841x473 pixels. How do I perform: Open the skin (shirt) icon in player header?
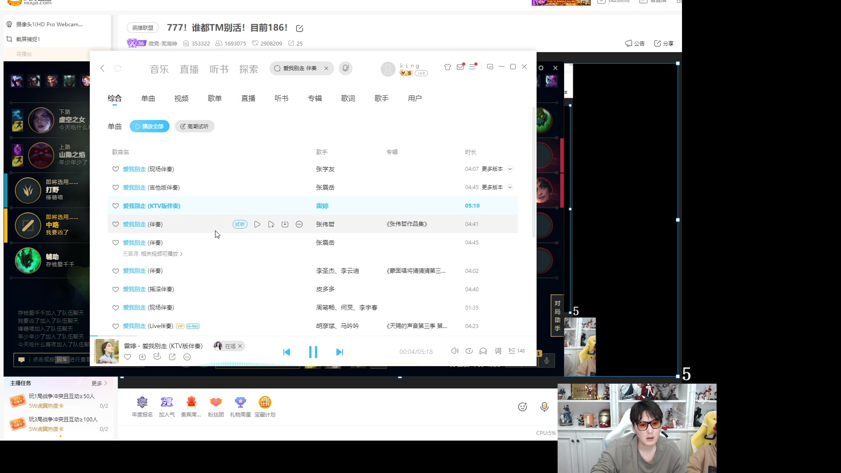pos(447,67)
